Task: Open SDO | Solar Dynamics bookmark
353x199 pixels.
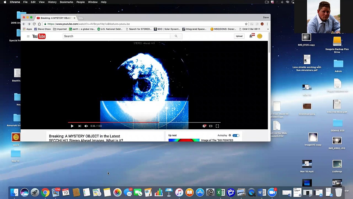Action: 167,29
